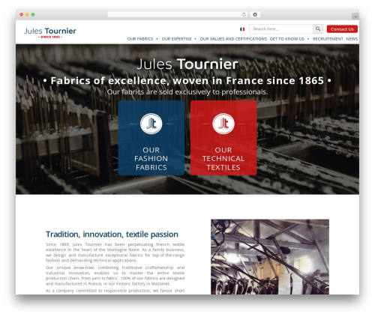
Task: Open the Our Fabrics menu
Action: (140, 39)
